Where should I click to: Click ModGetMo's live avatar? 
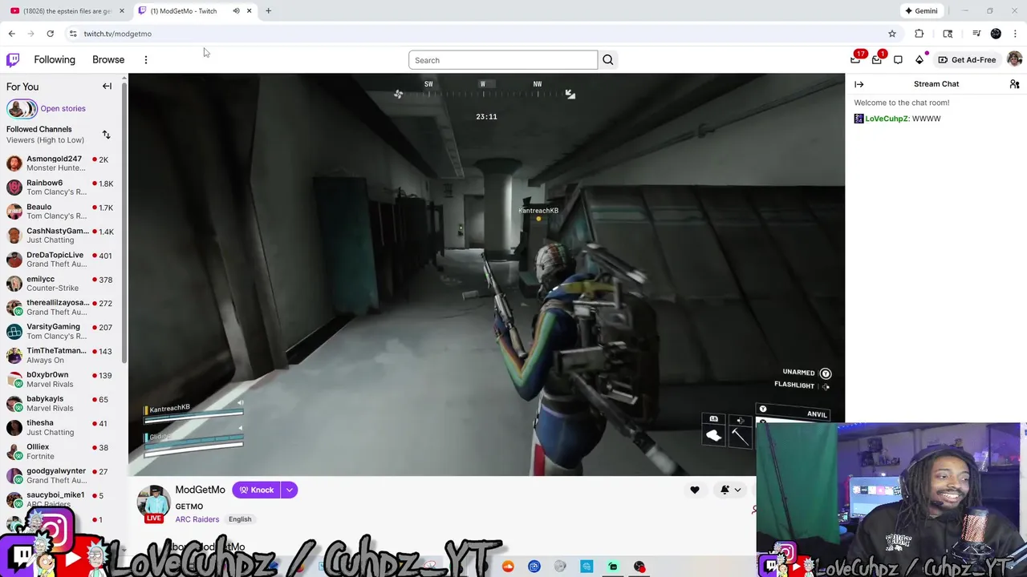coord(153,502)
